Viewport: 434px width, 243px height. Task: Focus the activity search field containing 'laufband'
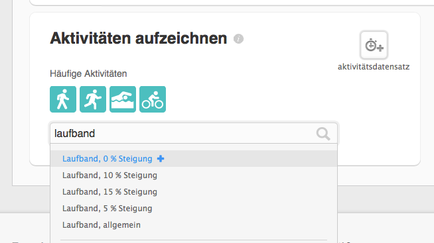coord(194,133)
